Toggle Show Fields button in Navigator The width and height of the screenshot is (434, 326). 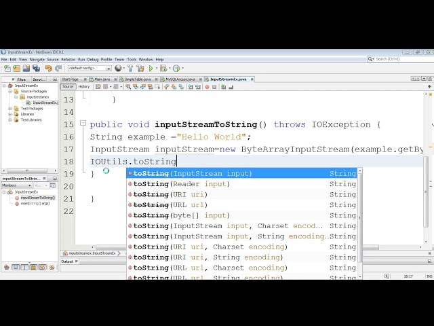tap(16, 267)
